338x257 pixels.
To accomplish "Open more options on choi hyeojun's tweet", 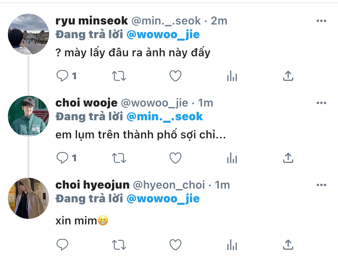I will click(321, 185).
